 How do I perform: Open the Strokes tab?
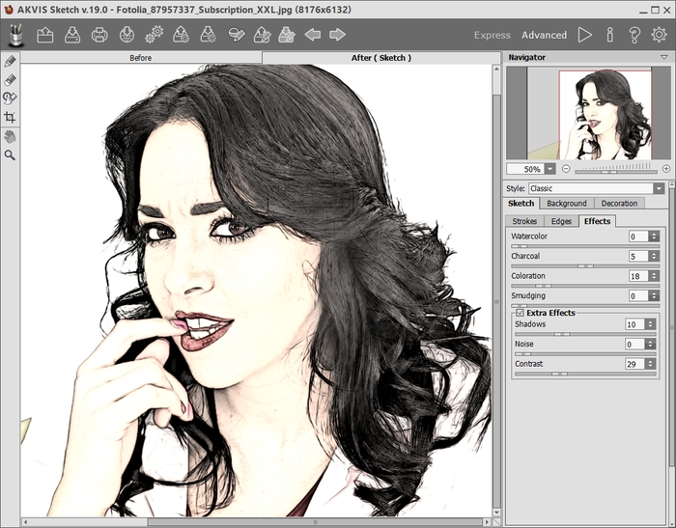coord(524,221)
